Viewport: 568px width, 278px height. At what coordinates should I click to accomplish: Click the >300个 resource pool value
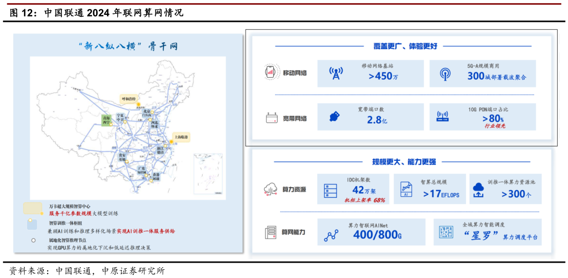pos(516,194)
